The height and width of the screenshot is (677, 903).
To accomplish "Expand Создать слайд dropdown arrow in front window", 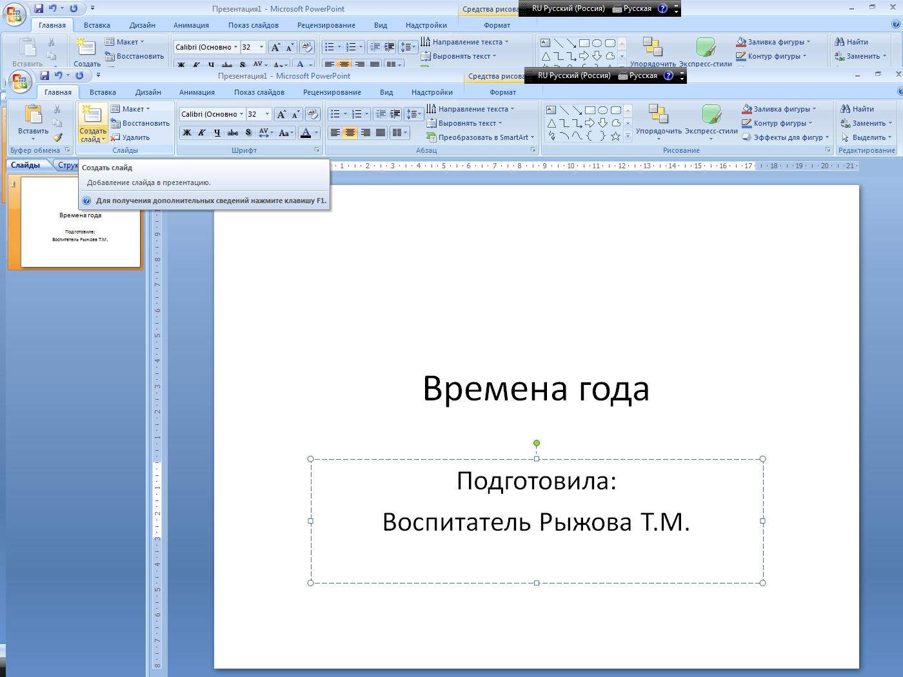I will (x=103, y=139).
